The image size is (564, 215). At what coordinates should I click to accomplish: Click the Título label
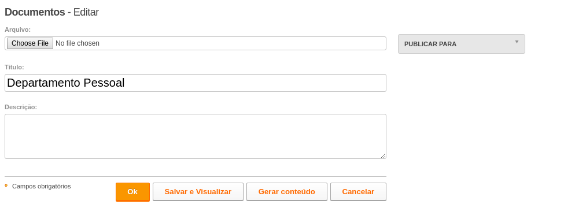[x=14, y=67]
